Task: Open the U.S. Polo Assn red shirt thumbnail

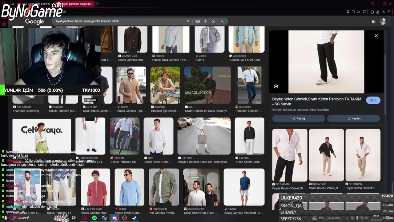Action: point(95,187)
